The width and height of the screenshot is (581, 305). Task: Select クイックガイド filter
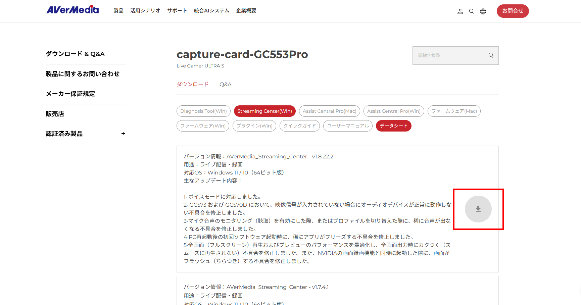point(300,126)
